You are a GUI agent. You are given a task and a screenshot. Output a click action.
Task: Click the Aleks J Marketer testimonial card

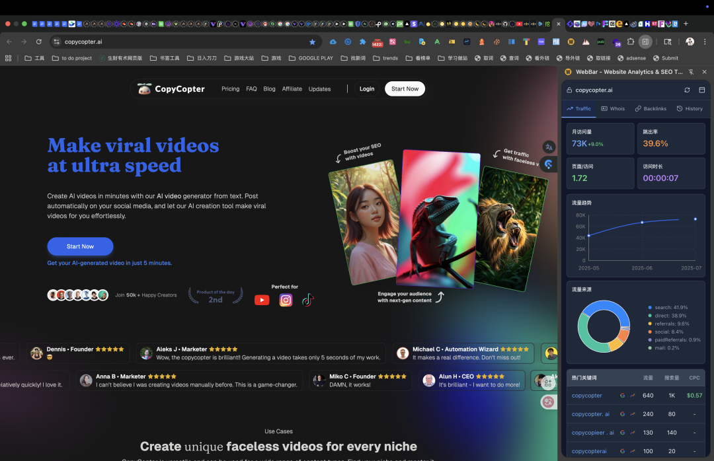click(261, 353)
